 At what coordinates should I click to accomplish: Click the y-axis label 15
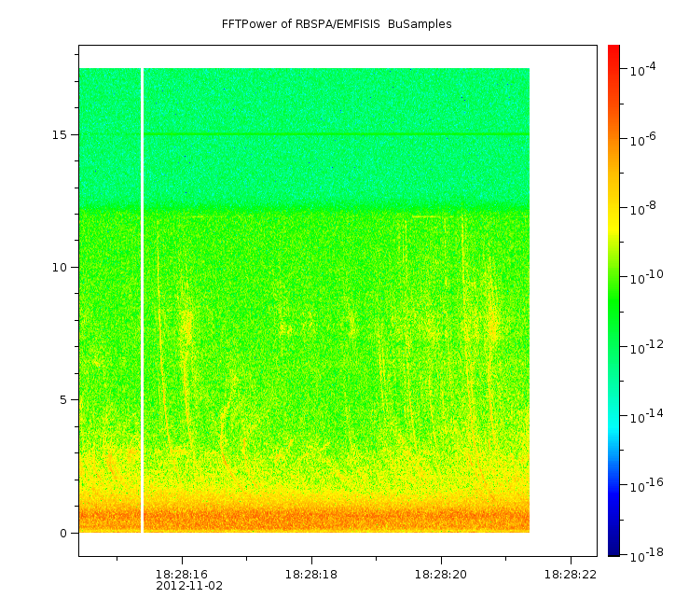60,134
